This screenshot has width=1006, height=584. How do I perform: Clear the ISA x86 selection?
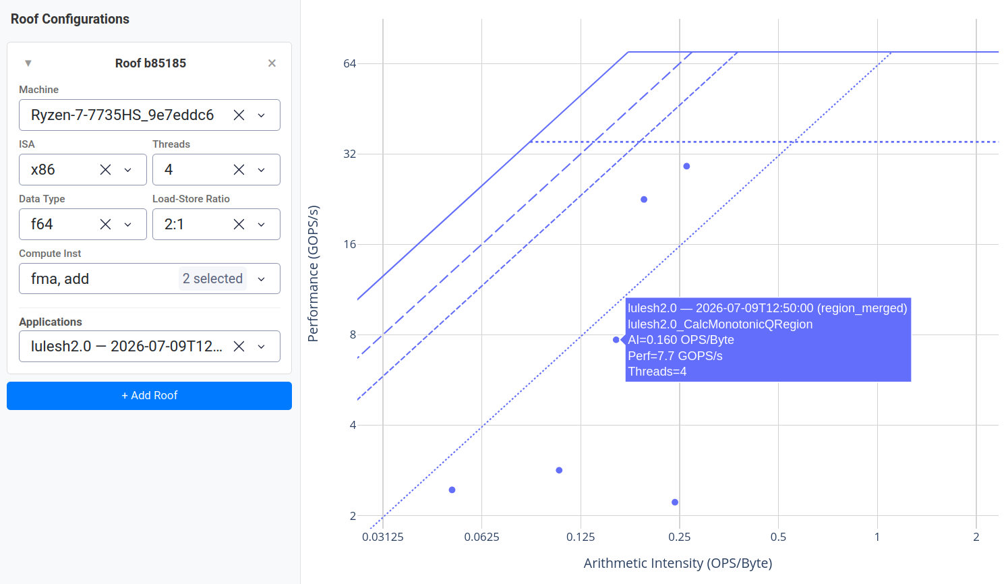105,170
